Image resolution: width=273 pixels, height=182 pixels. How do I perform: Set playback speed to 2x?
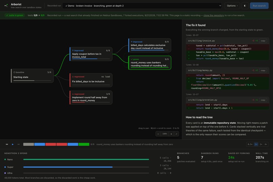click(261, 144)
